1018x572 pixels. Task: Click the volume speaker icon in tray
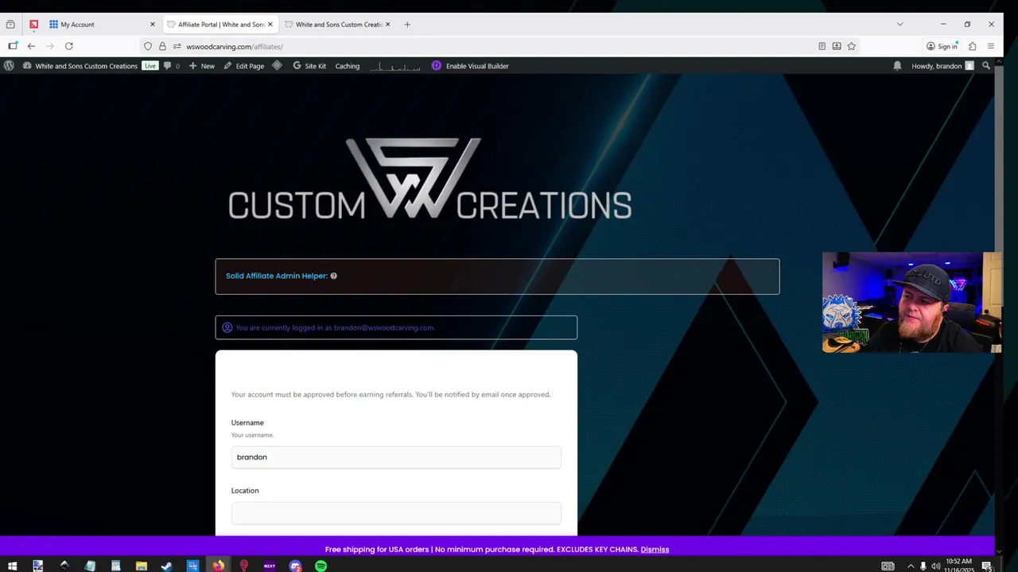click(x=936, y=566)
